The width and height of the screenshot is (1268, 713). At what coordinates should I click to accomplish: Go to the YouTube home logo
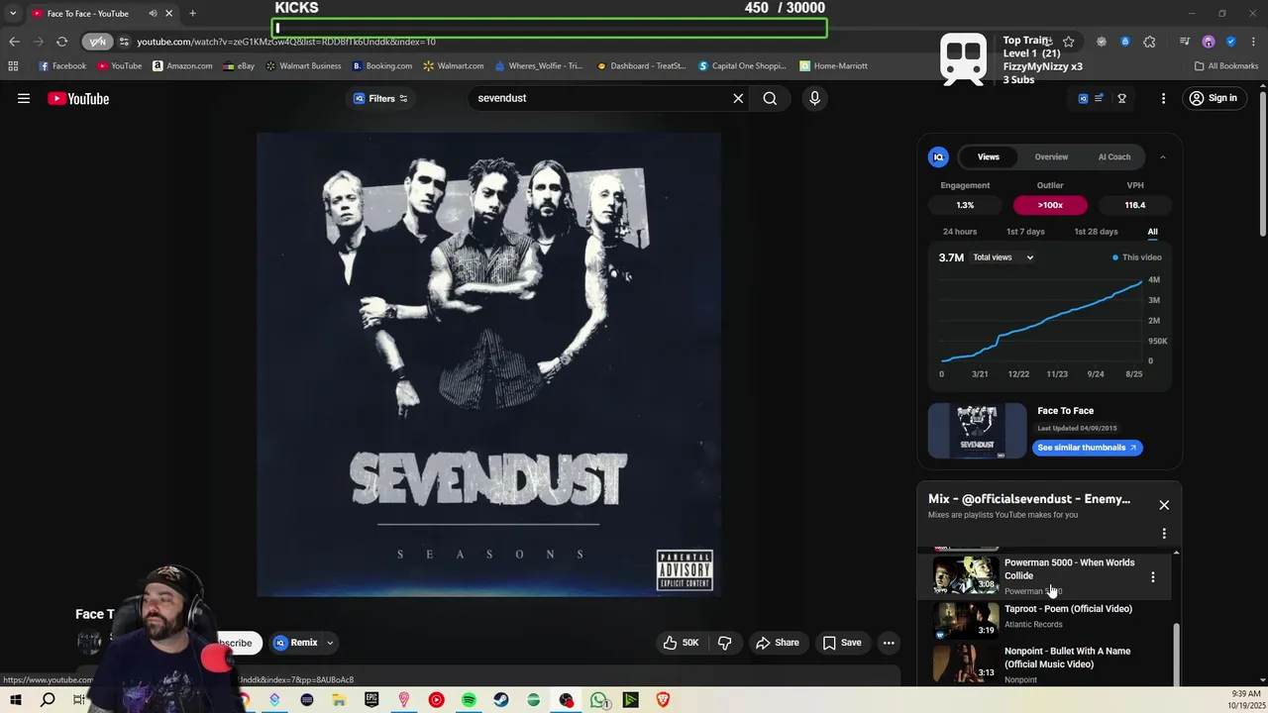[x=78, y=98]
